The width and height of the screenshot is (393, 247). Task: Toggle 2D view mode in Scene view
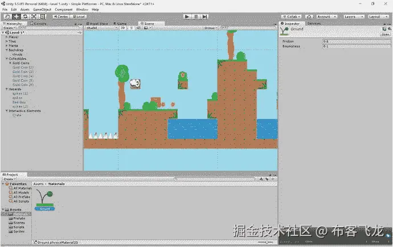click(x=122, y=28)
